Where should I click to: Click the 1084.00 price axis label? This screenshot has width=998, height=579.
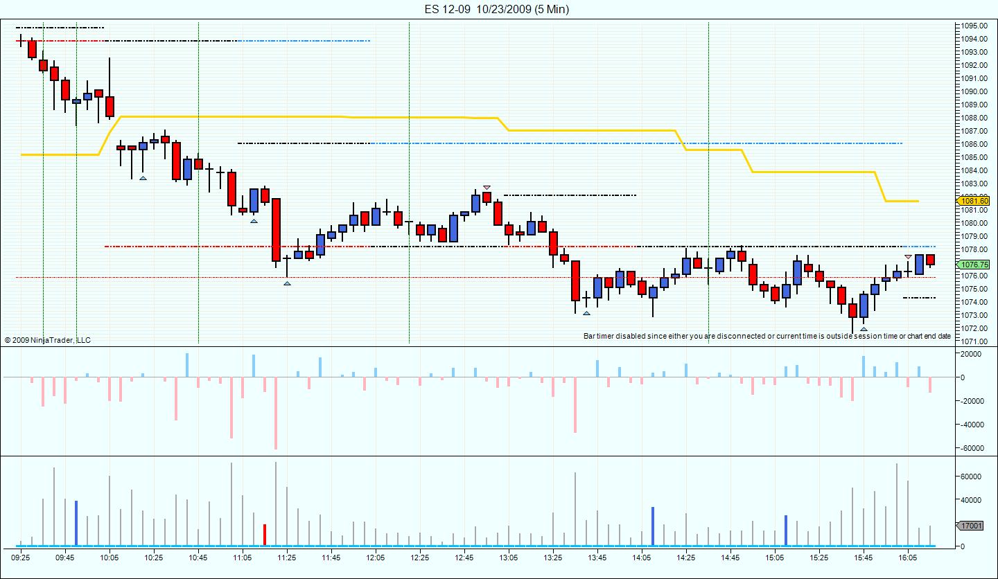[x=974, y=170]
